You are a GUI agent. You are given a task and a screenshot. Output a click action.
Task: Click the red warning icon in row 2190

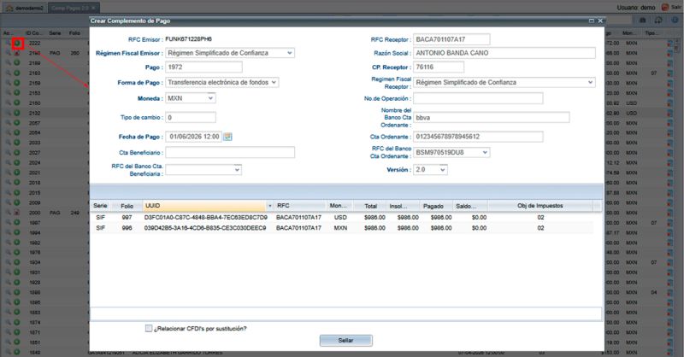[17, 53]
